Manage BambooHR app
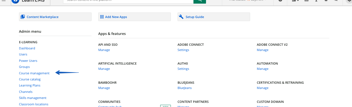The height and width of the screenshot is (107, 352). (x=104, y=88)
